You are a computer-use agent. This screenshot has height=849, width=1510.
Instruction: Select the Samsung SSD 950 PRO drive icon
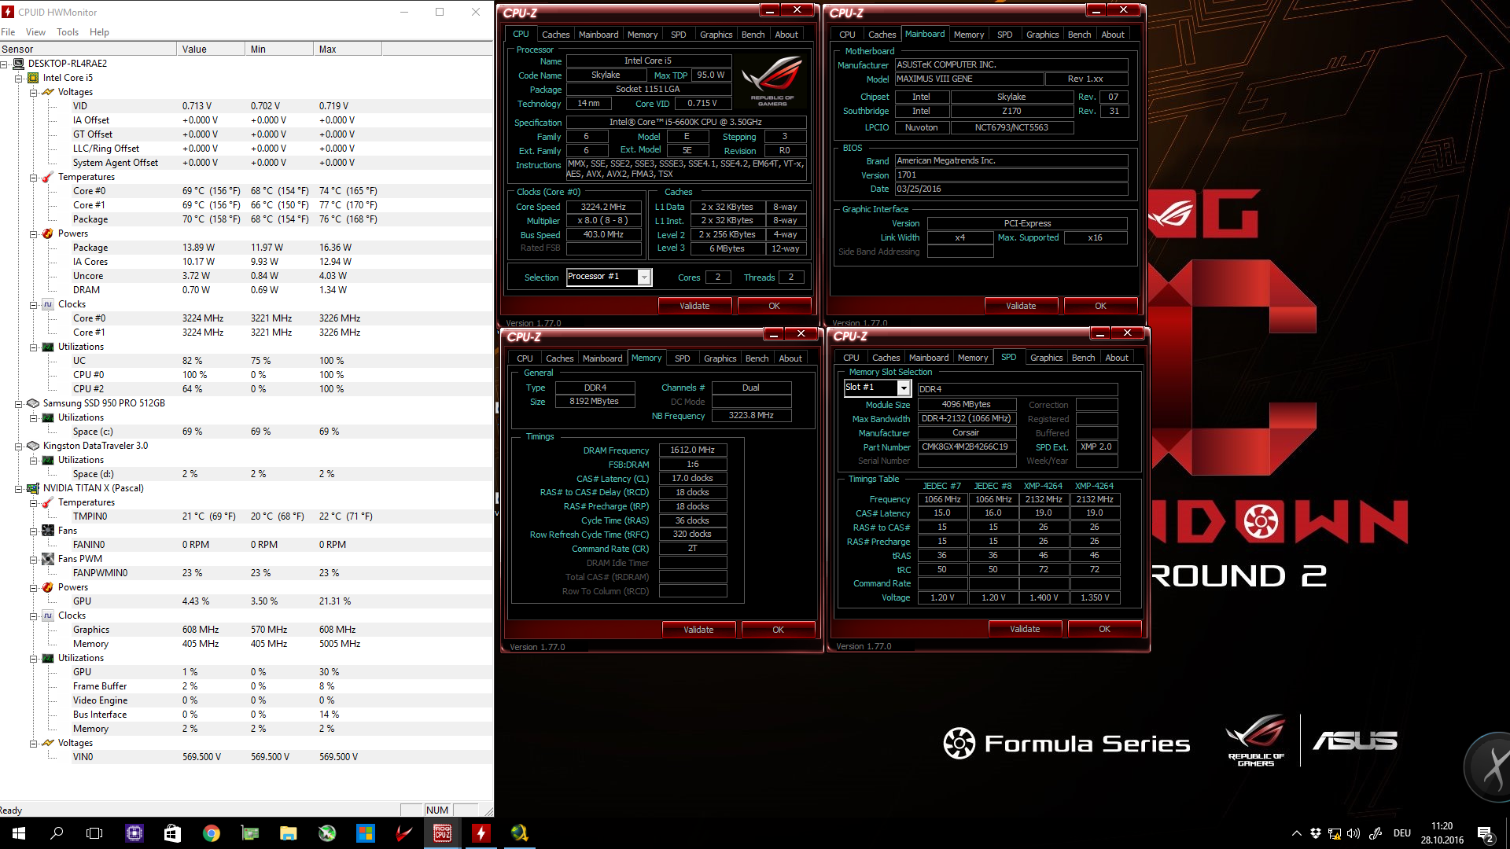(x=33, y=403)
